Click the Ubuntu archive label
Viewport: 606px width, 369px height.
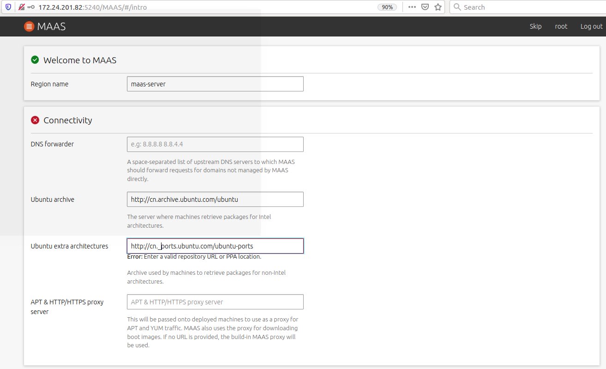pos(53,200)
